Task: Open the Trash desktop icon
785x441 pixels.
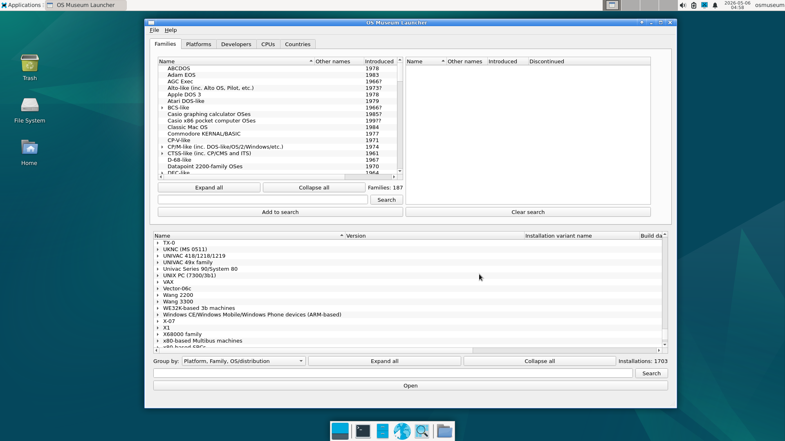Action: coord(29,67)
